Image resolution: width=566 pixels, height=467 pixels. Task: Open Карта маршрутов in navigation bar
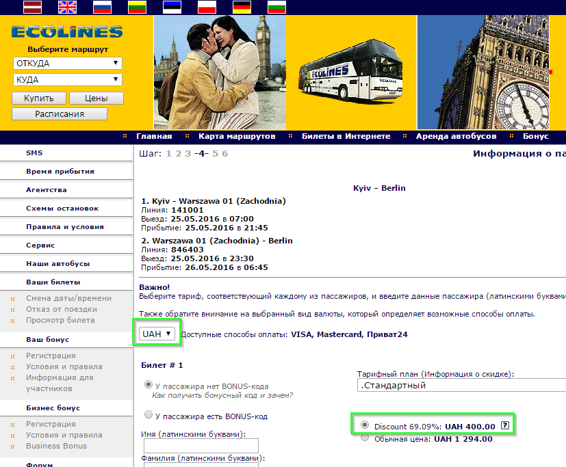(x=237, y=136)
